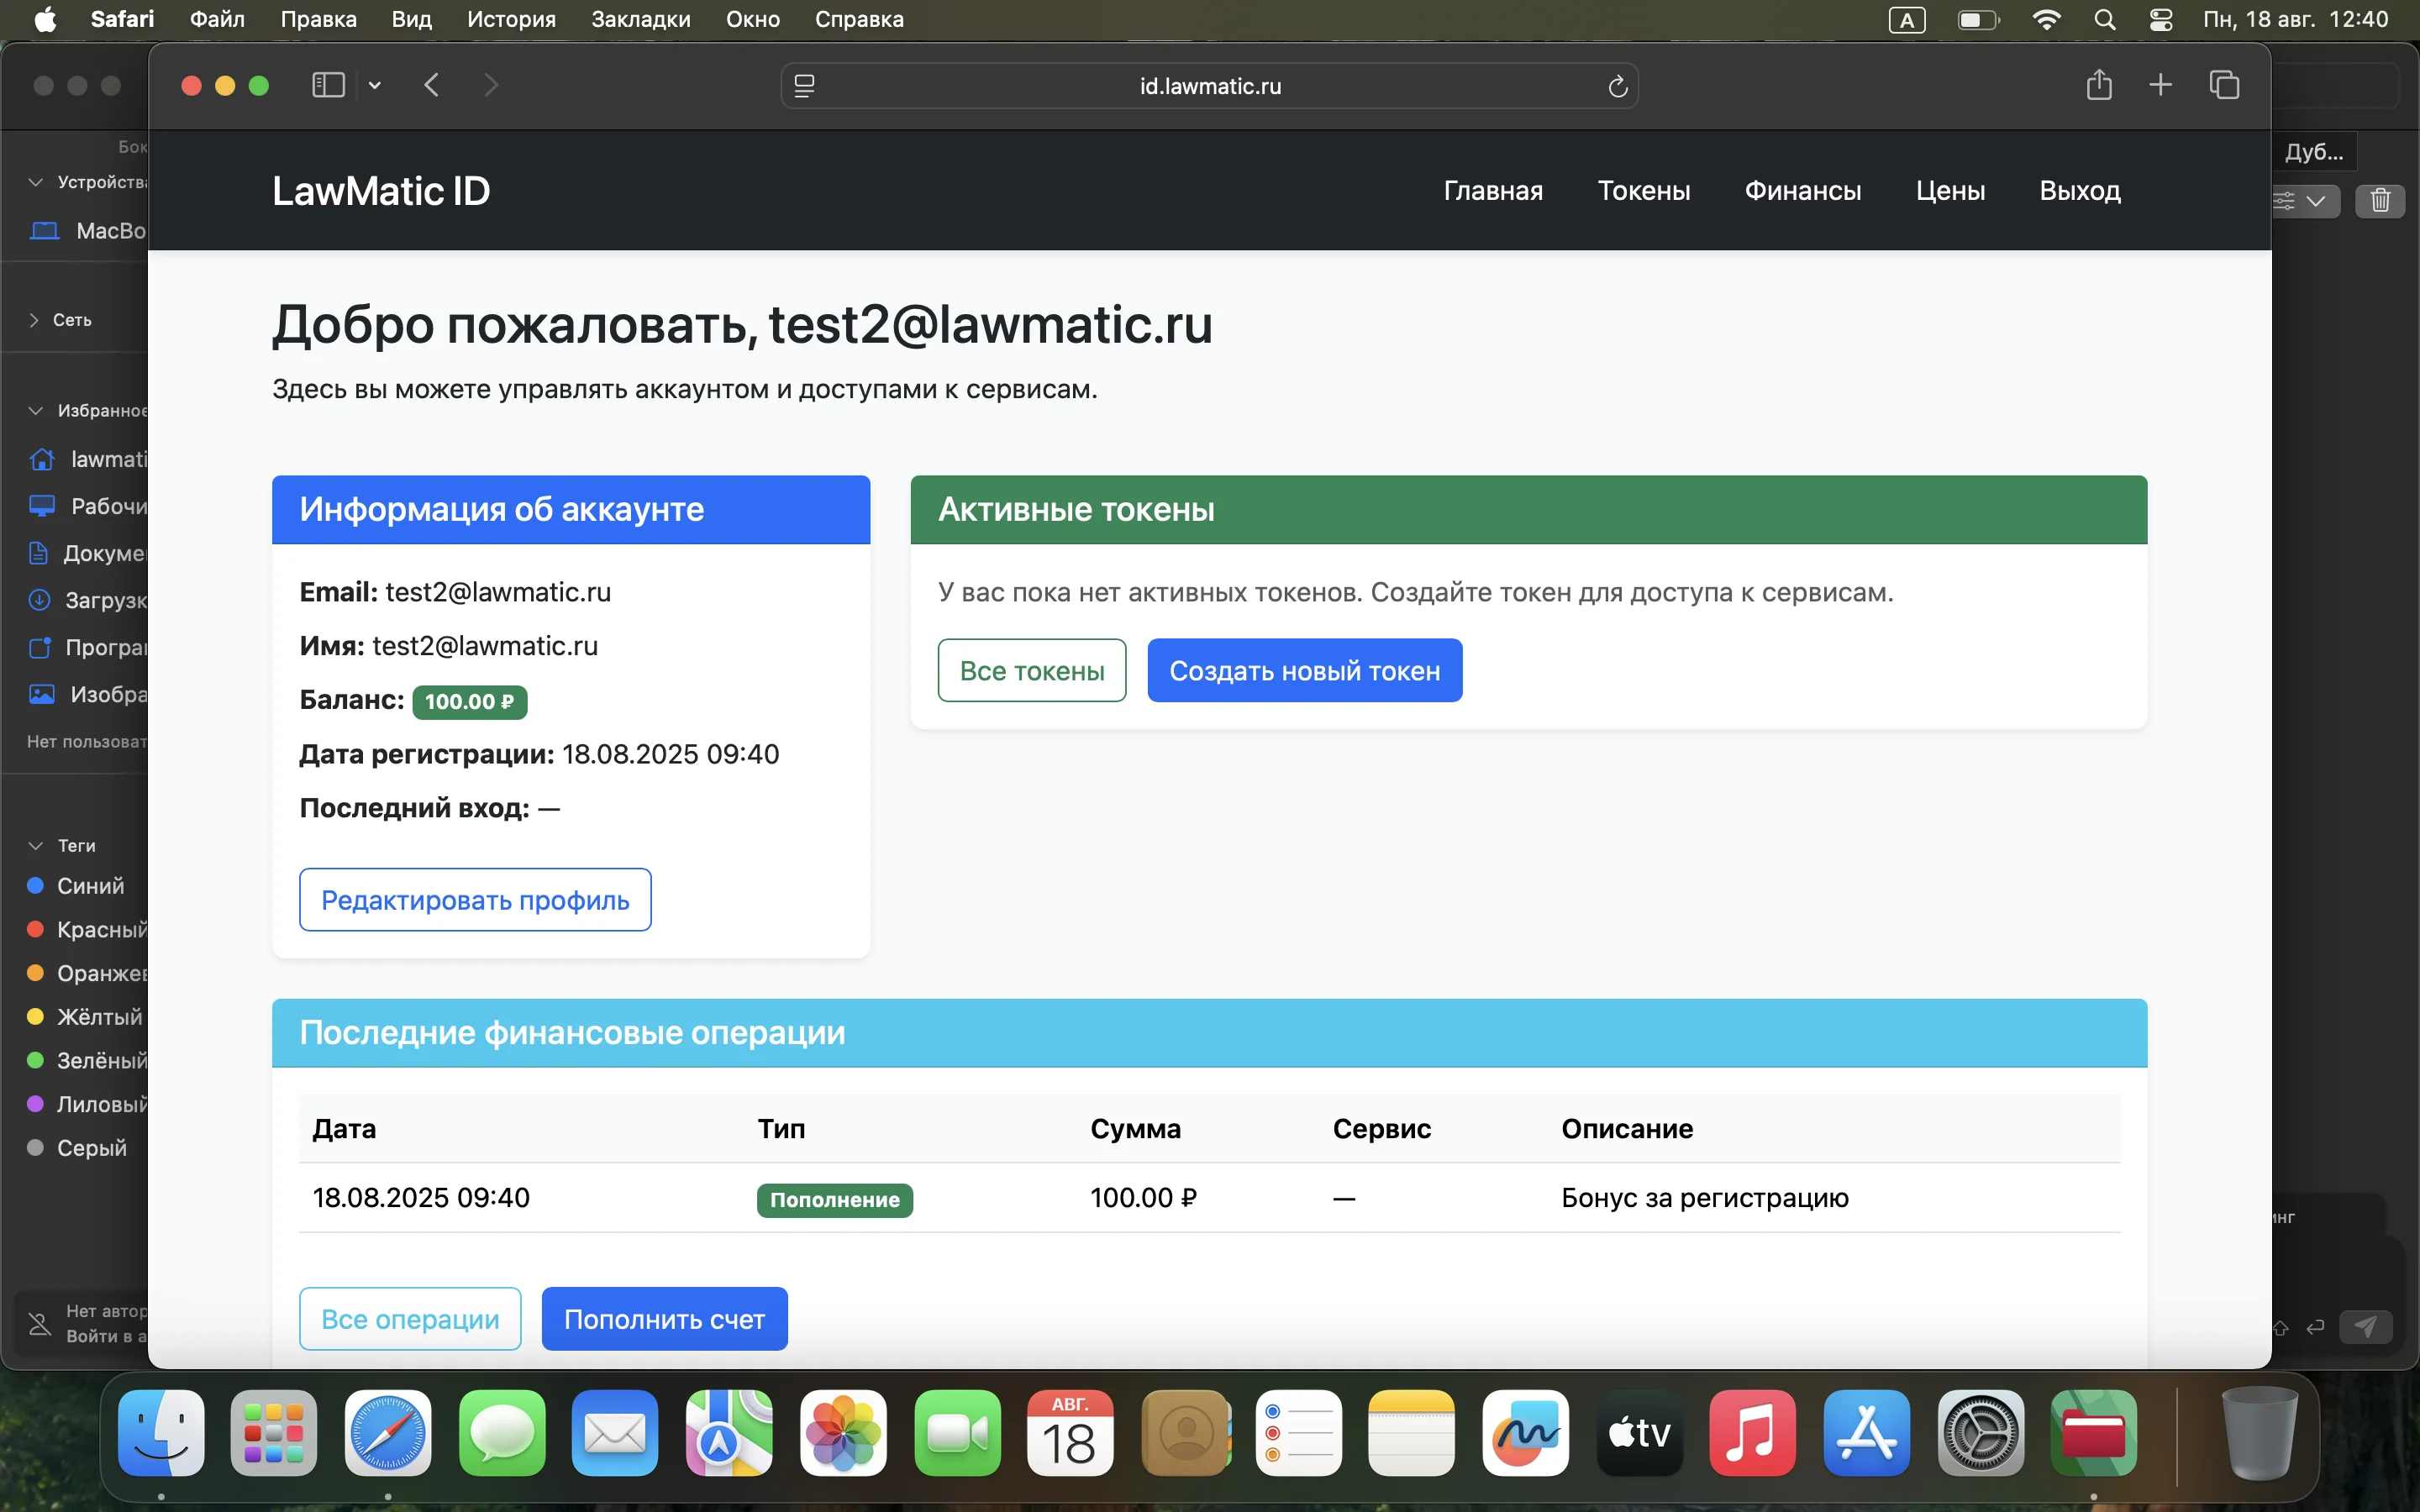The height and width of the screenshot is (1512, 2420).
Task: Open Photos from the Dock
Action: [843, 1433]
